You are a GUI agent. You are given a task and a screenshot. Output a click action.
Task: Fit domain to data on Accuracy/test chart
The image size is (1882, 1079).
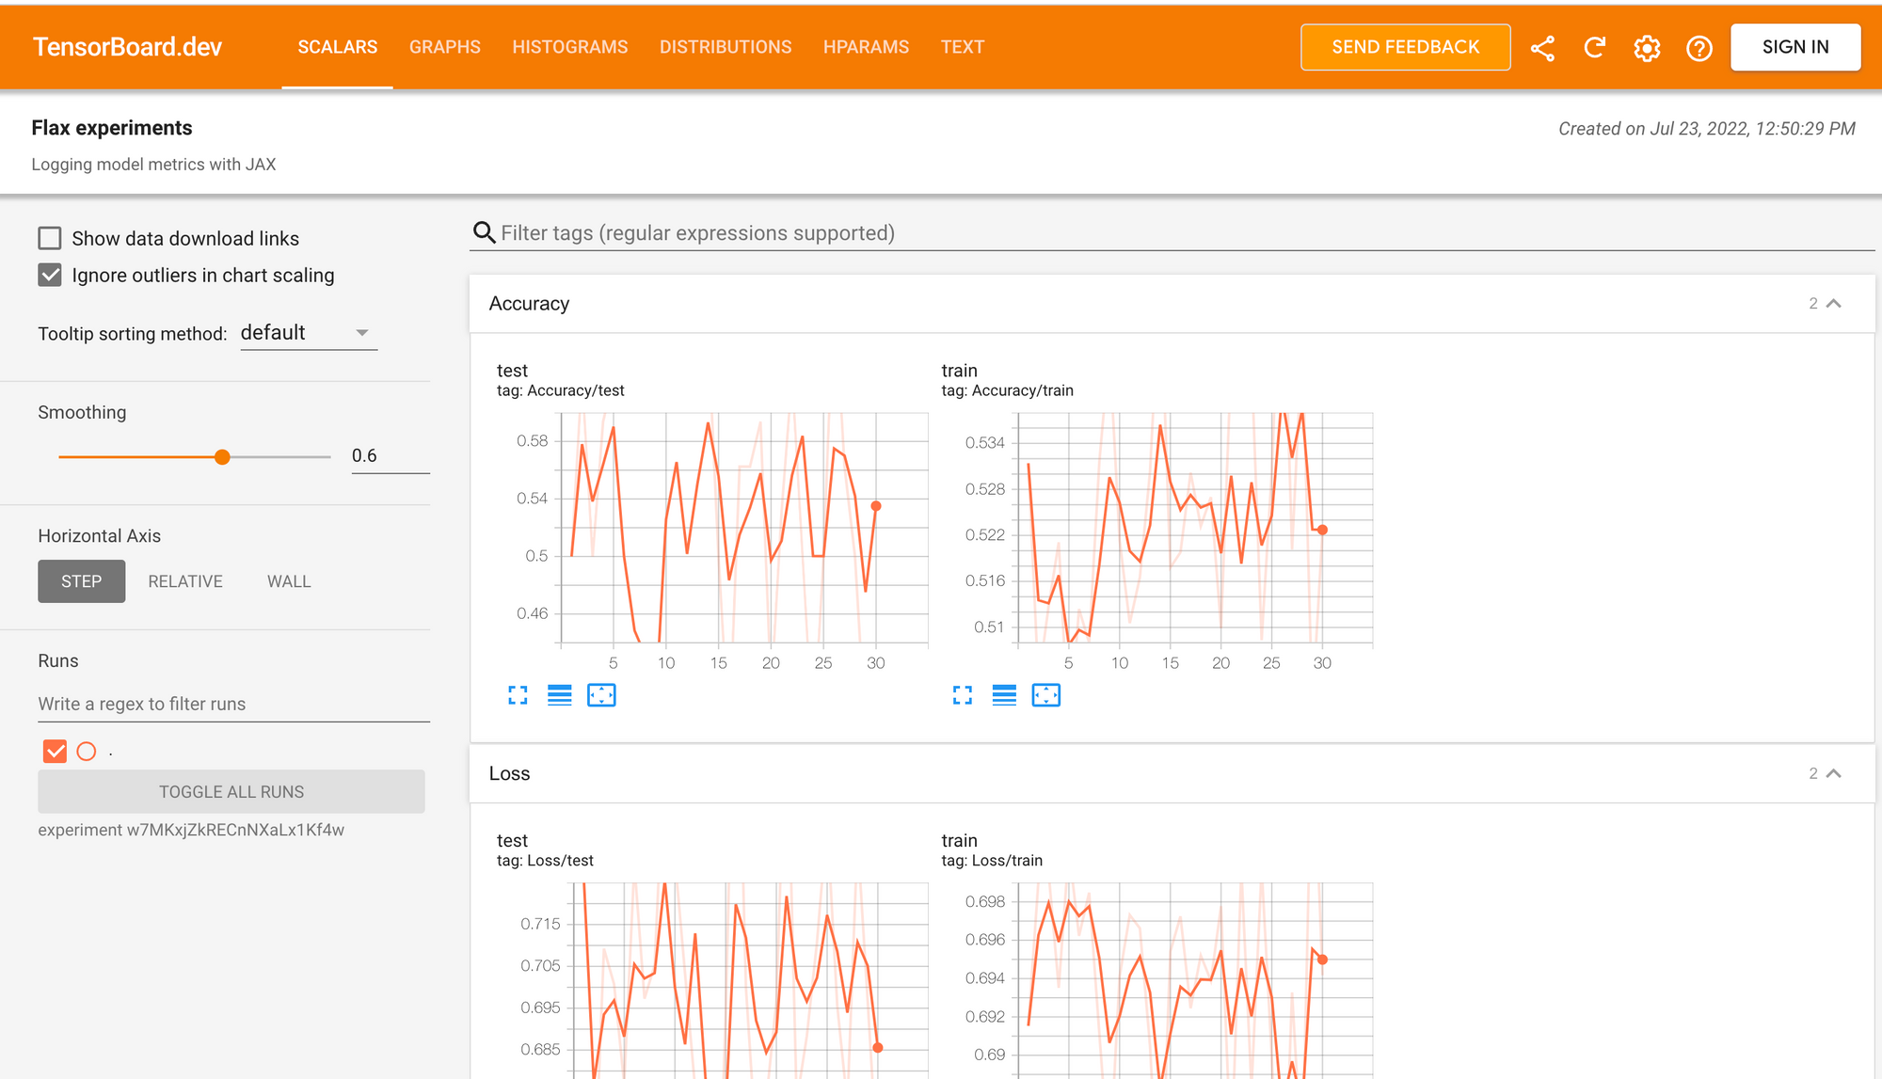[x=601, y=695]
